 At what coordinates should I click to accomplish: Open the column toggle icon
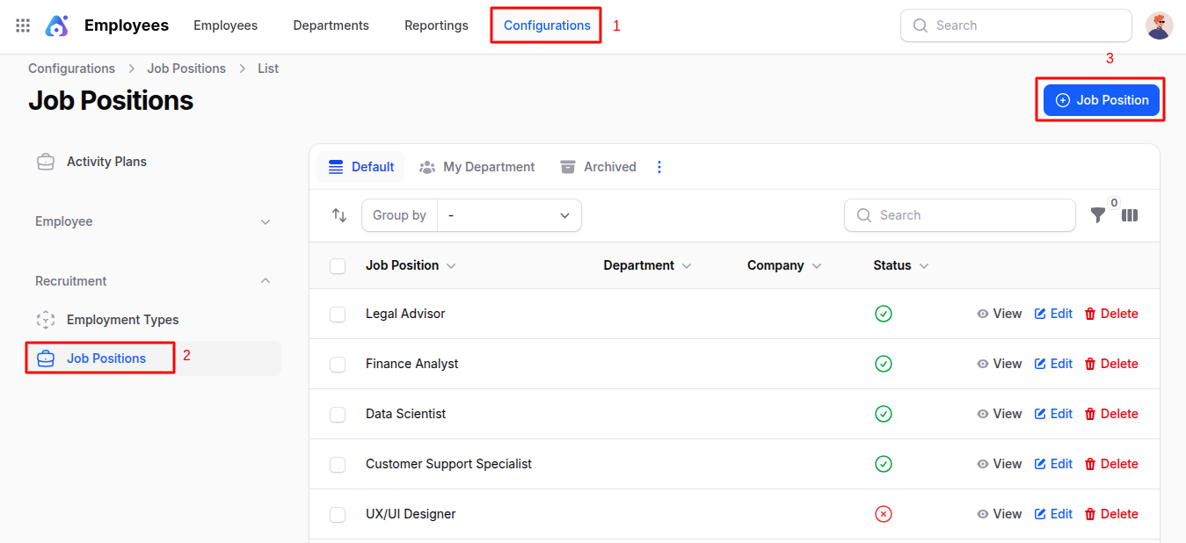(x=1130, y=215)
